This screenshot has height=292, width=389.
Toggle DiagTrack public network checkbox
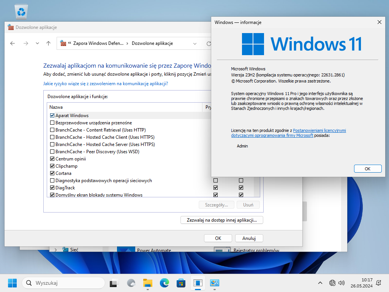[x=241, y=188]
